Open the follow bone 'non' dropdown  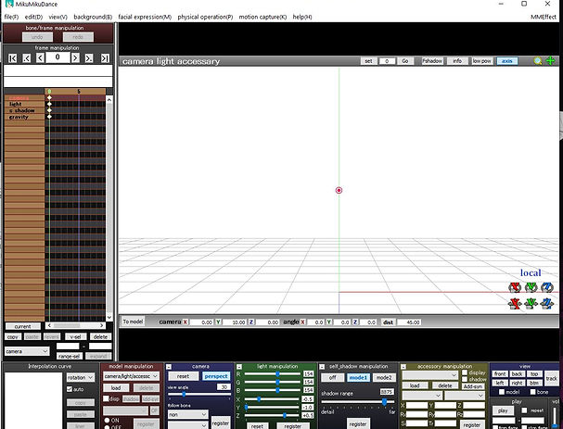187,415
